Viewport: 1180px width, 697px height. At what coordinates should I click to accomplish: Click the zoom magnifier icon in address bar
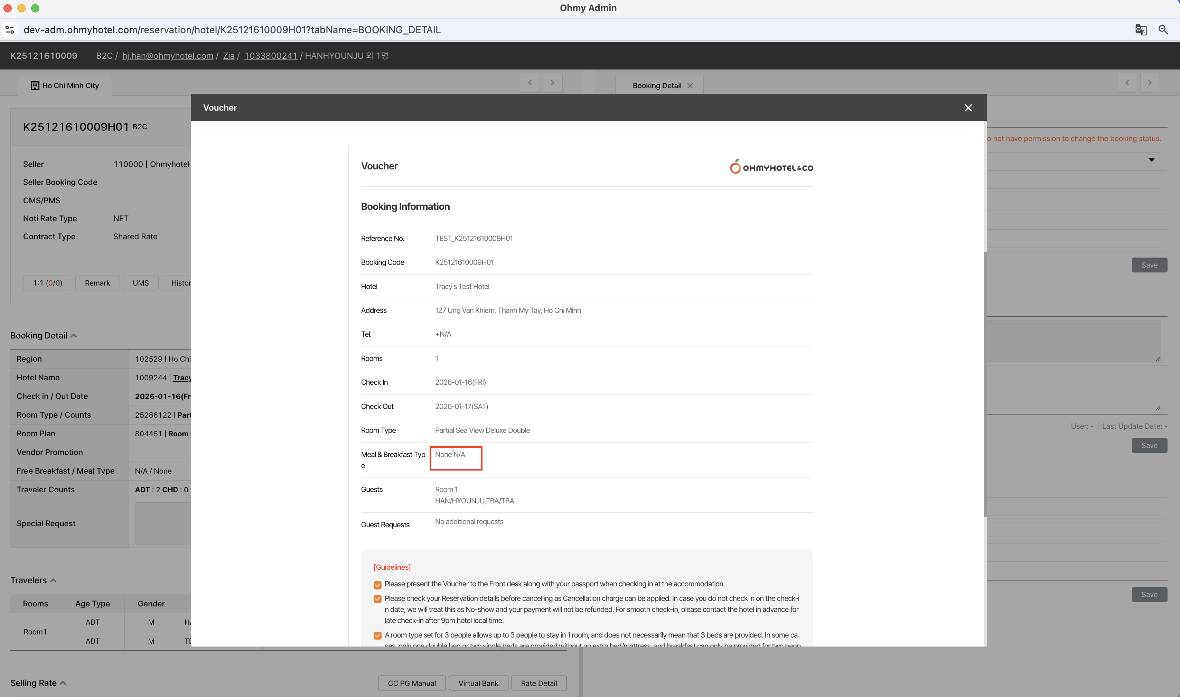(1163, 30)
